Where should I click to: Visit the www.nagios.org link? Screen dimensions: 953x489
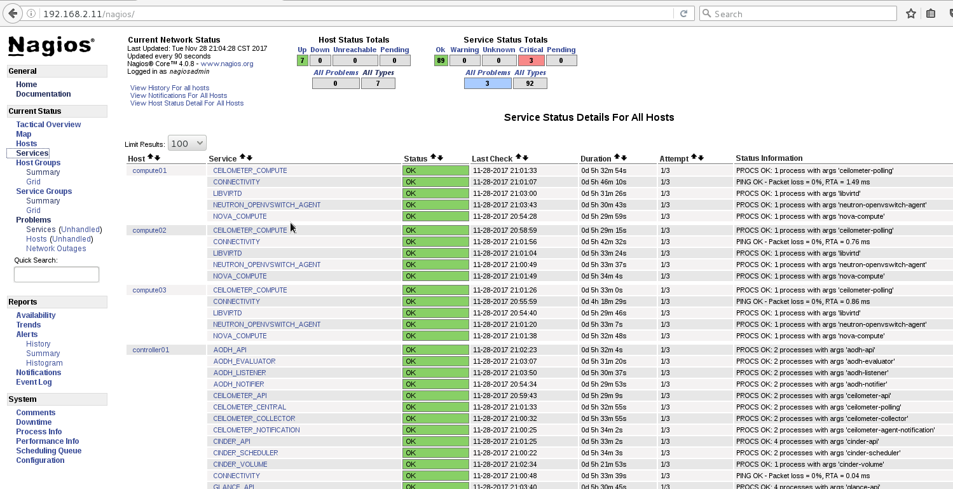(x=227, y=64)
